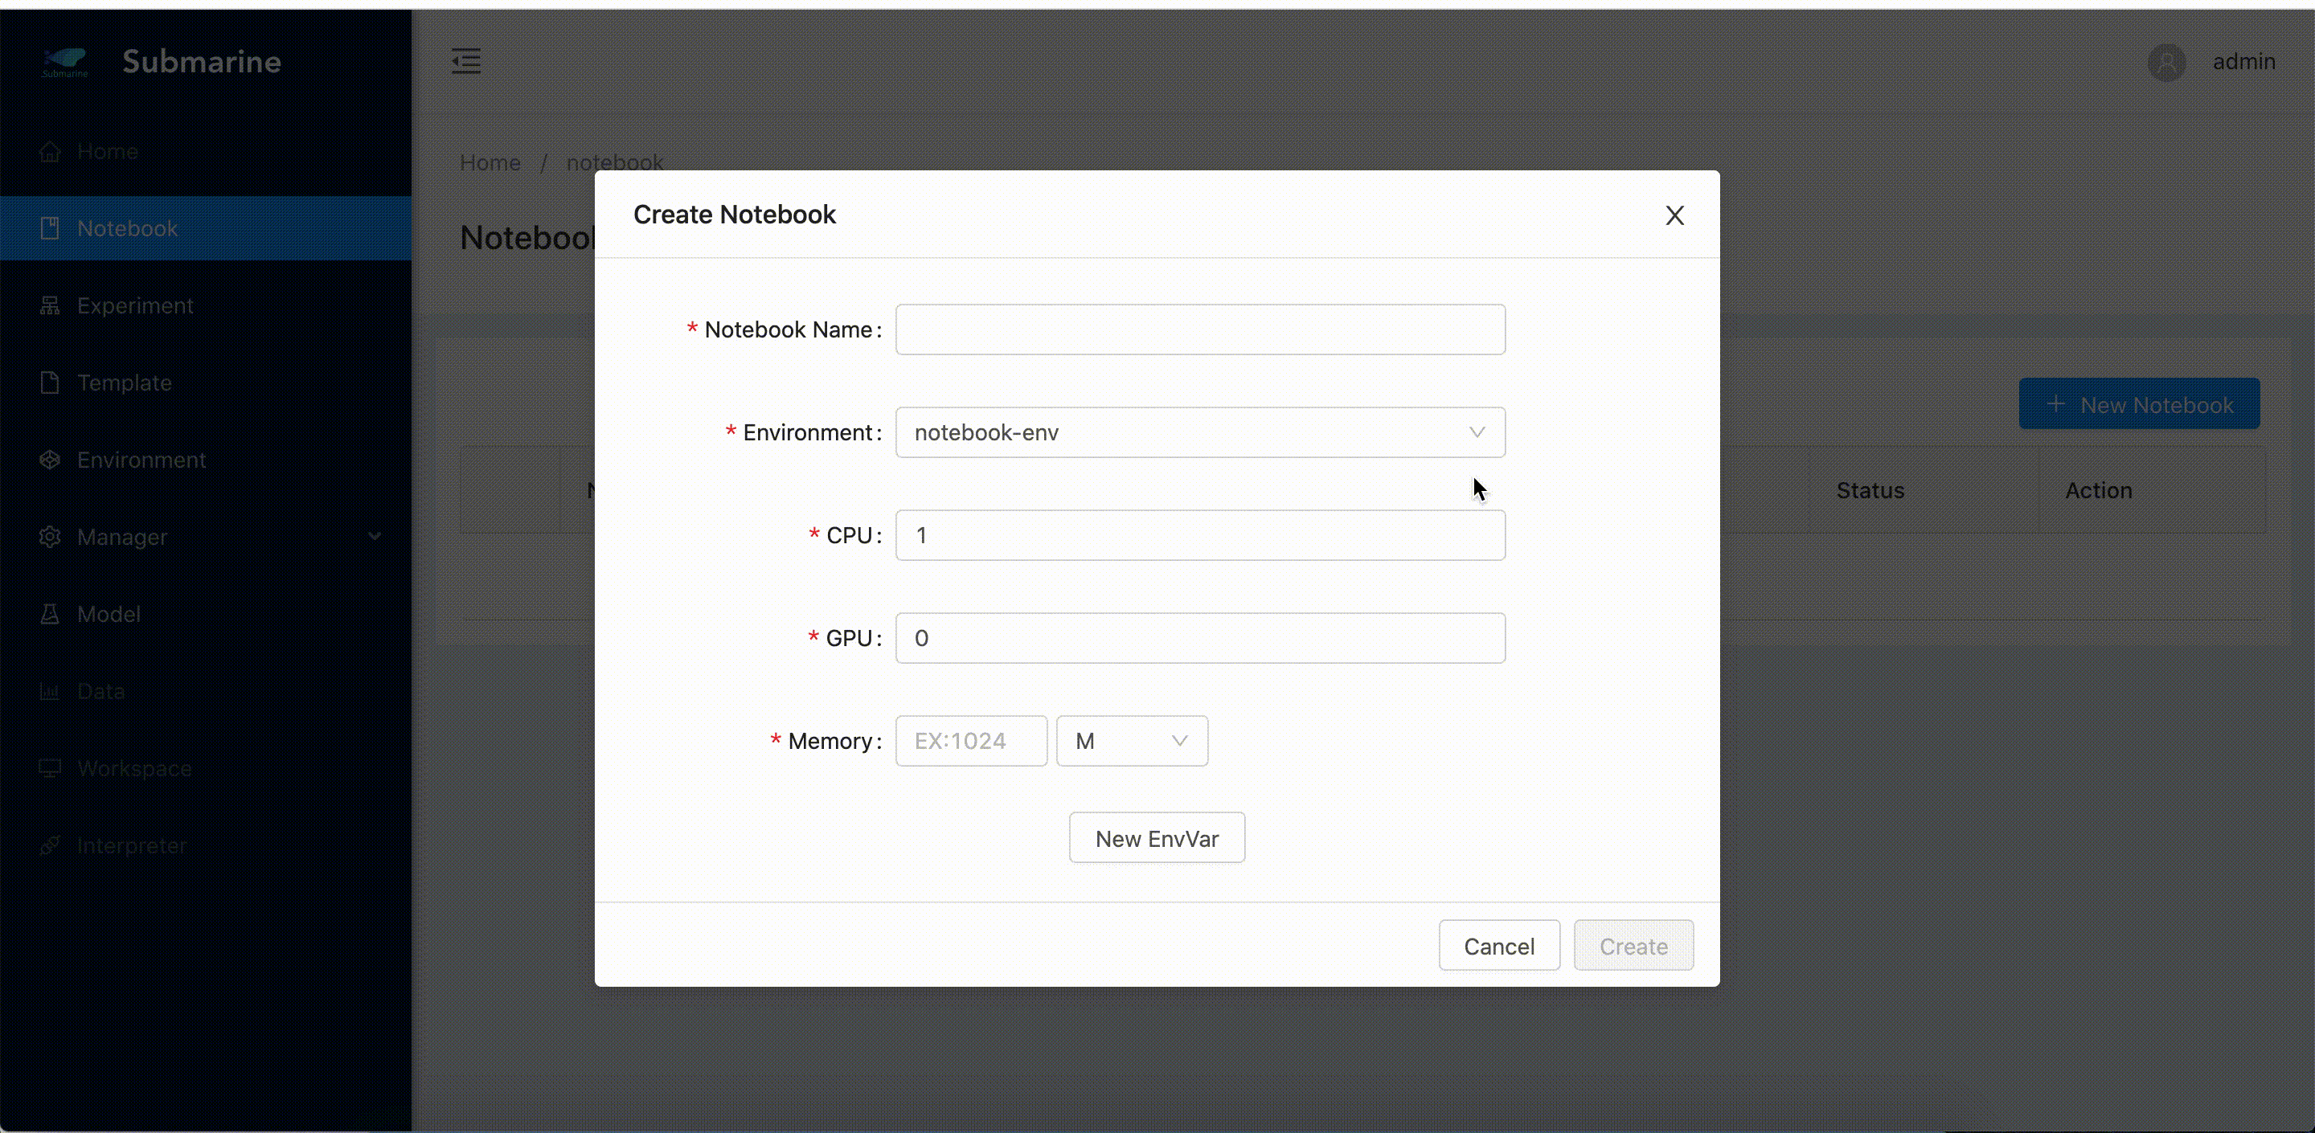Image resolution: width=2315 pixels, height=1133 pixels.
Task: Click the Model flask icon
Action: (x=51, y=615)
